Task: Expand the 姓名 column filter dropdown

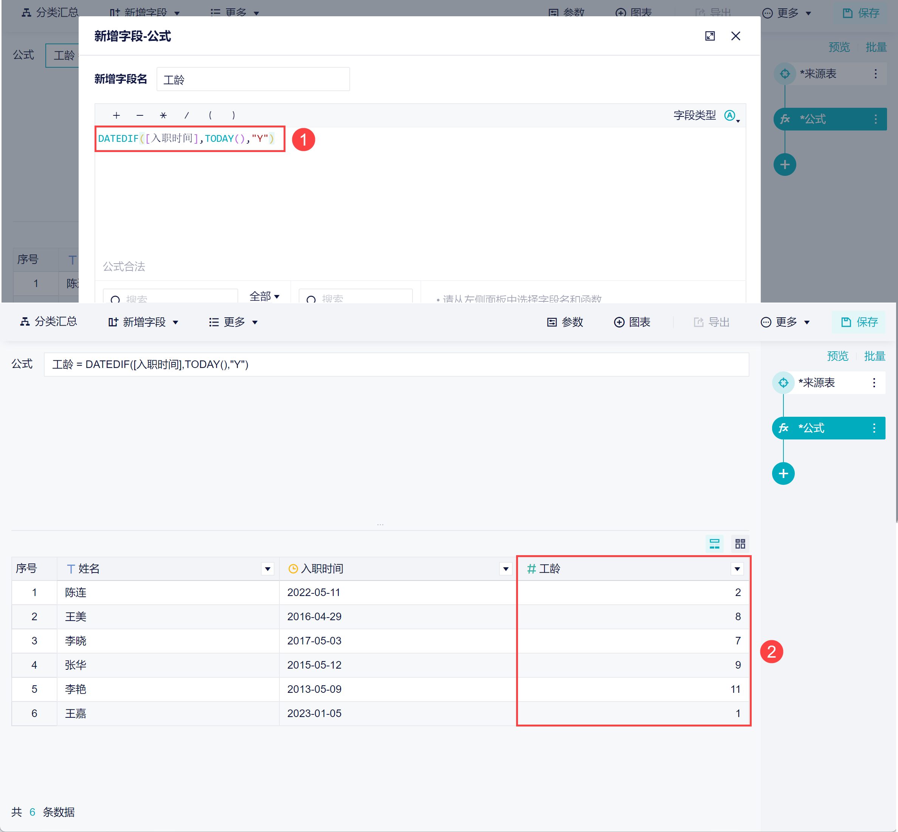Action: [267, 569]
